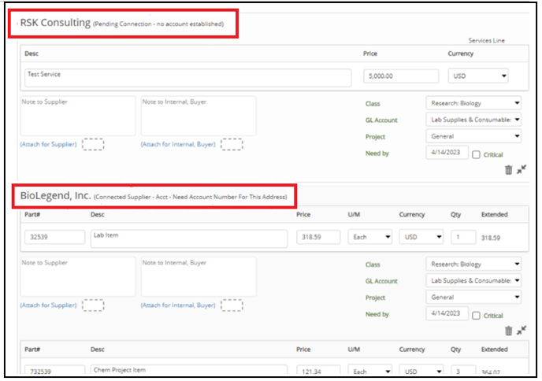The image size is (542, 381).
Task: Delete the RSK Consulting Test Service line
Action: point(508,169)
